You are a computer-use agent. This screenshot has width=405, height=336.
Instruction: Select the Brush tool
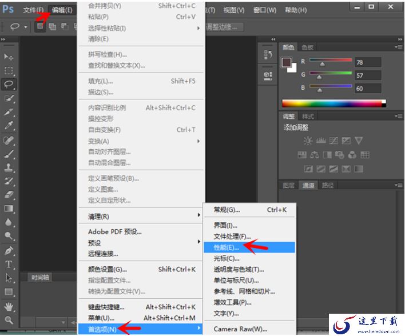point(9,154)
